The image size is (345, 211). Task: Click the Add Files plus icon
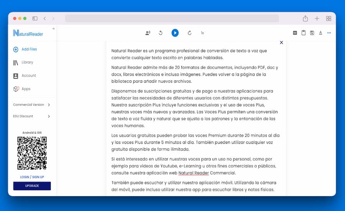click(x=16, y=49)
